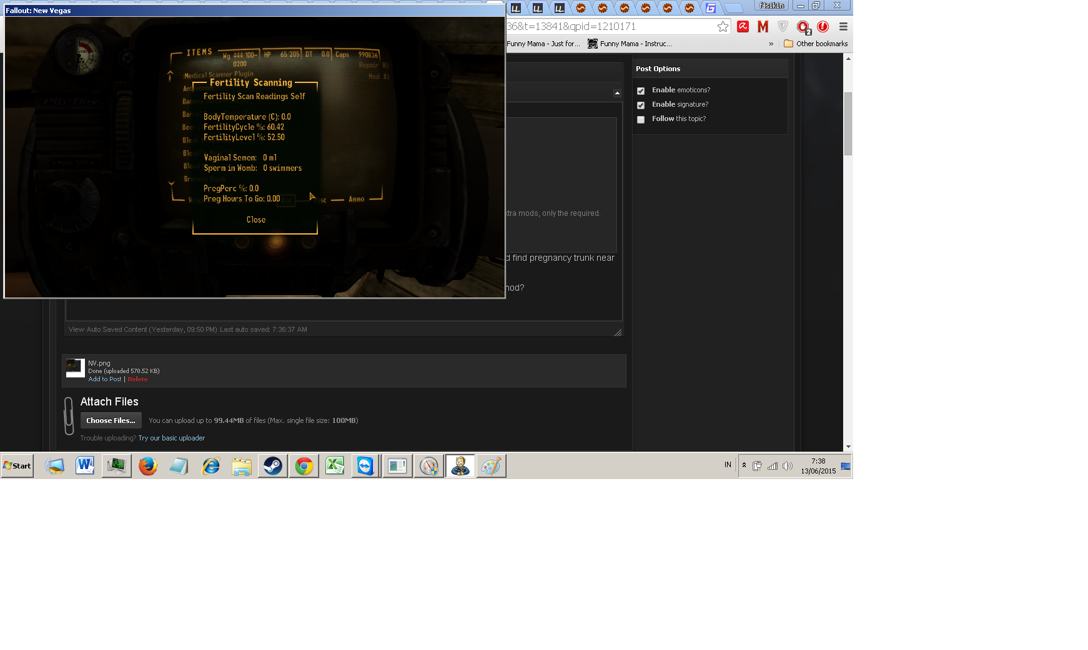Open Excel from the taskbar
The width and height of the screenshot is (1088, 650).
335,466
